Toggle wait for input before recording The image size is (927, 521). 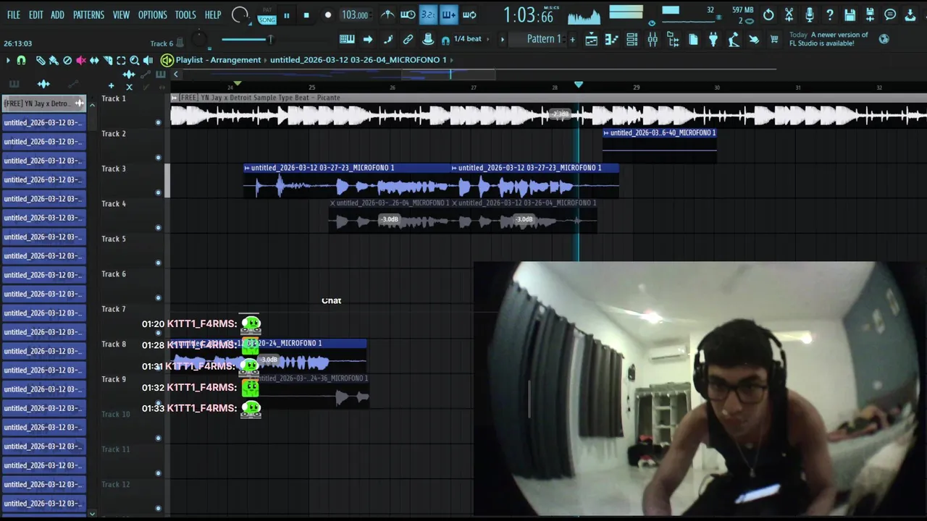[x=408, y=14]
